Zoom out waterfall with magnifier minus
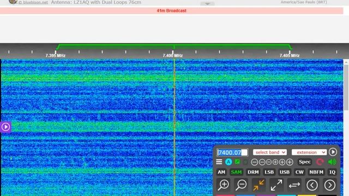This screenshot has width=349, height=196. coord(241,185)
